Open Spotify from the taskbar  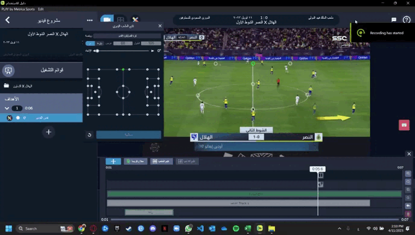point(236,228)
